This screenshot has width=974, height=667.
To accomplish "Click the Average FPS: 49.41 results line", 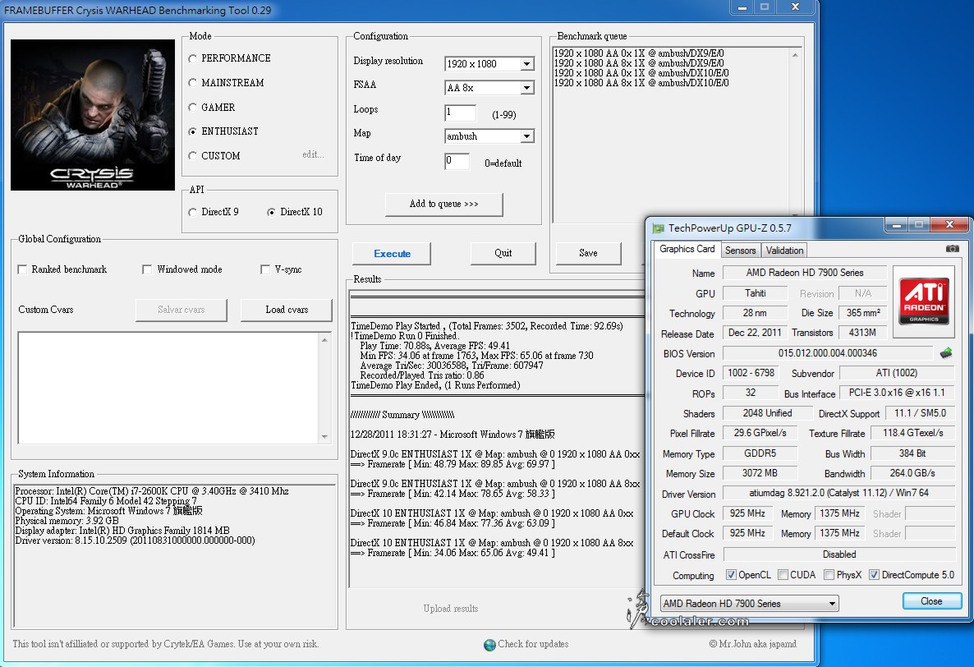I will [x=434, y=346].
